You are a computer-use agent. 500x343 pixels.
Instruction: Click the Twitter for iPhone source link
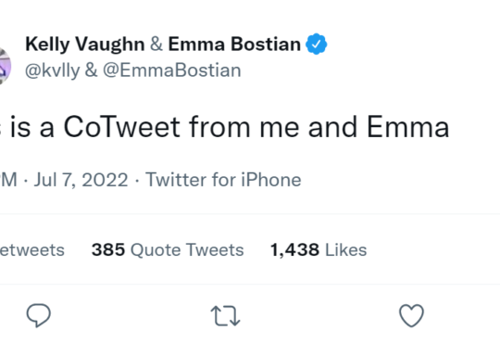223,180
